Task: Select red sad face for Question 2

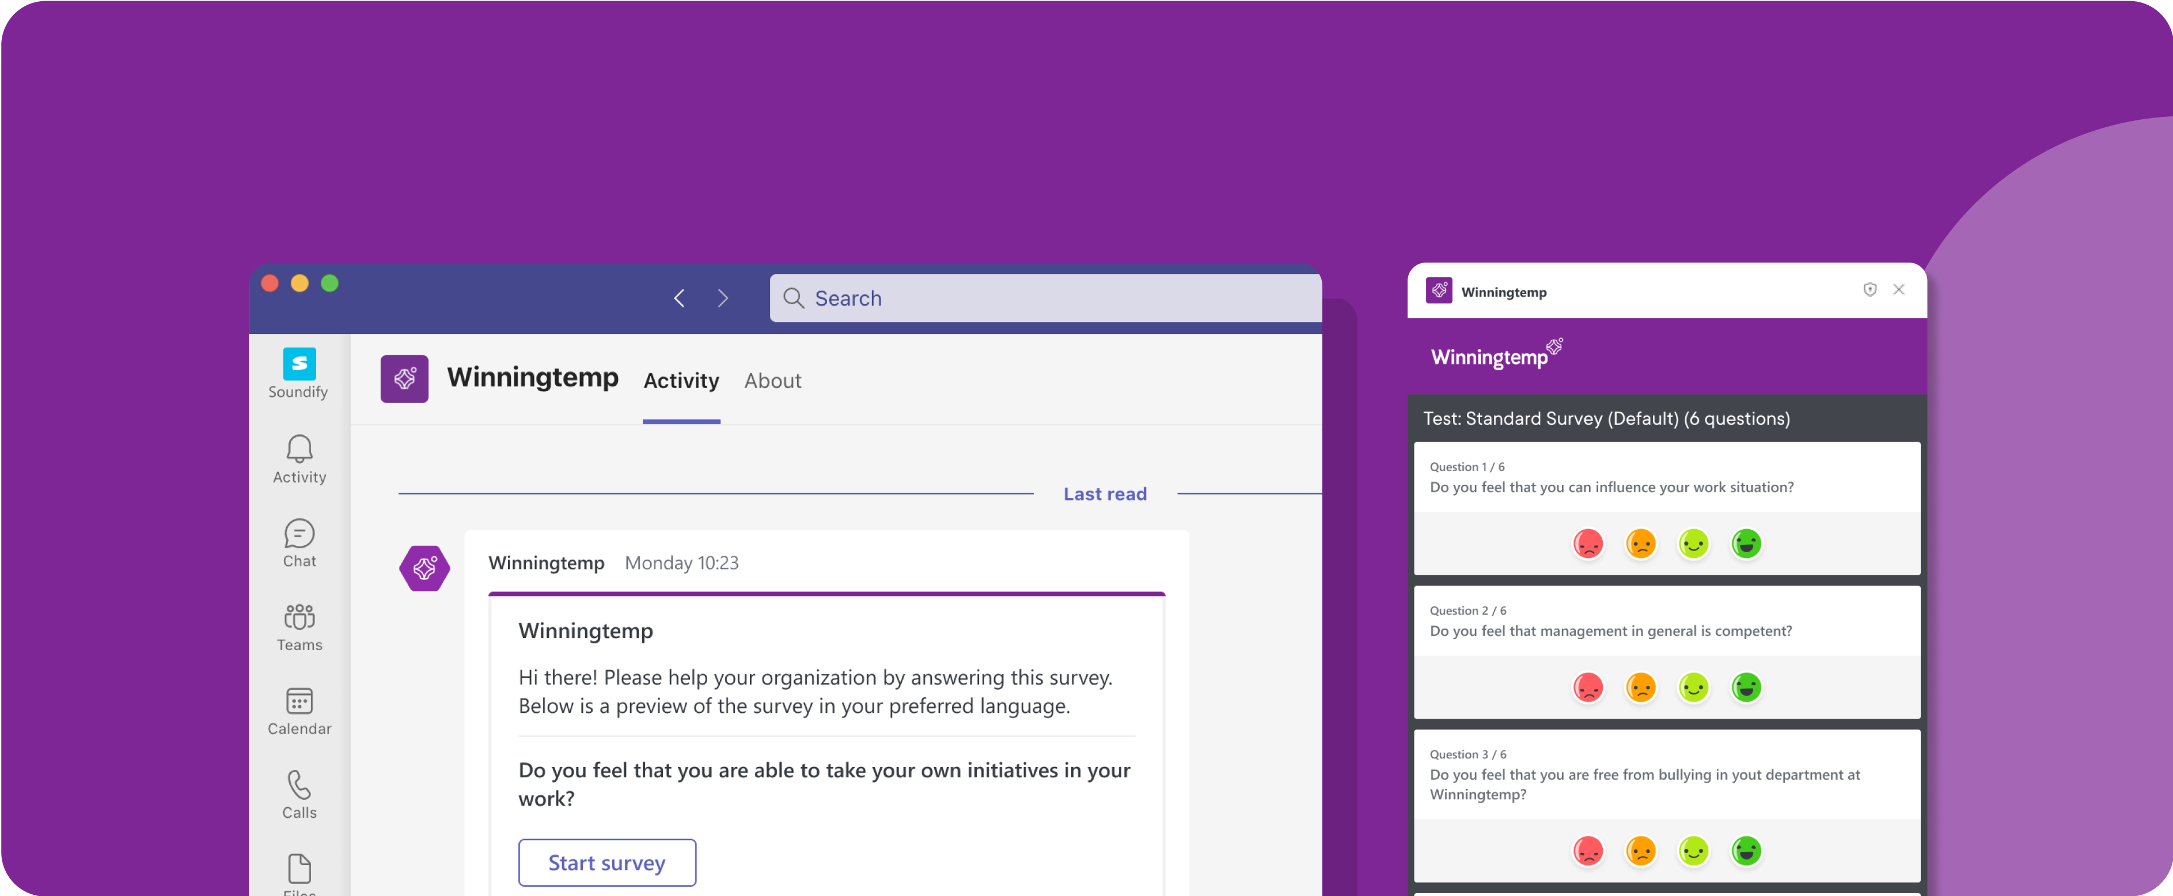Action: (x=1588, y=688)
